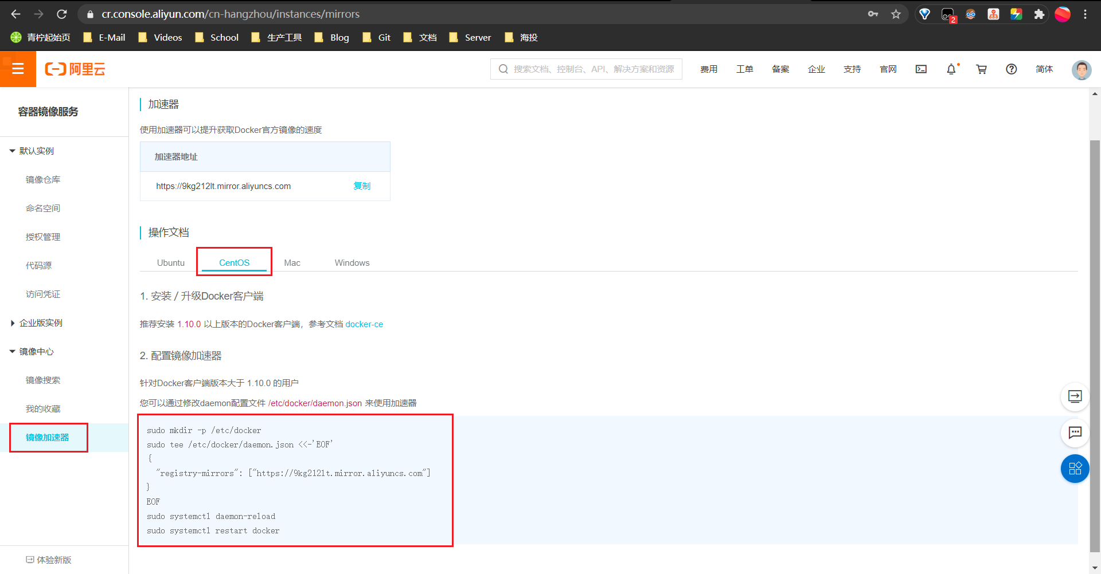Copy the accelerator address with 复制
1101x574 pixels.
(362, 186)
